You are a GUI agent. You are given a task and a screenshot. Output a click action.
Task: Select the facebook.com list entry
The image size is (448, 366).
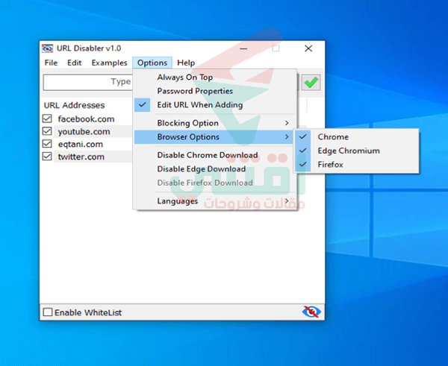[86, 119]
